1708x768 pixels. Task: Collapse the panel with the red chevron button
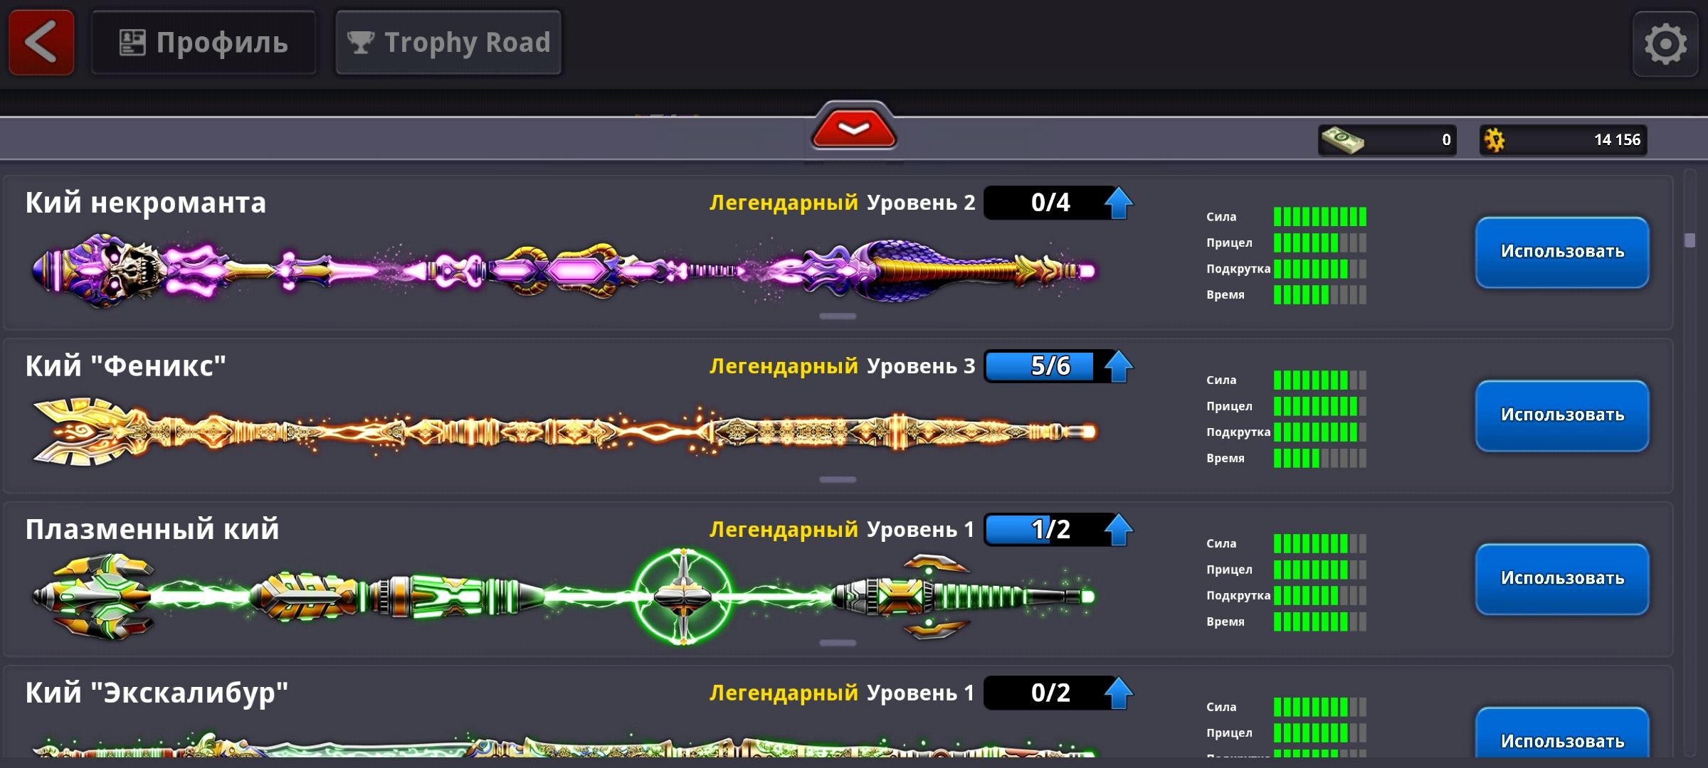[854, 128]
